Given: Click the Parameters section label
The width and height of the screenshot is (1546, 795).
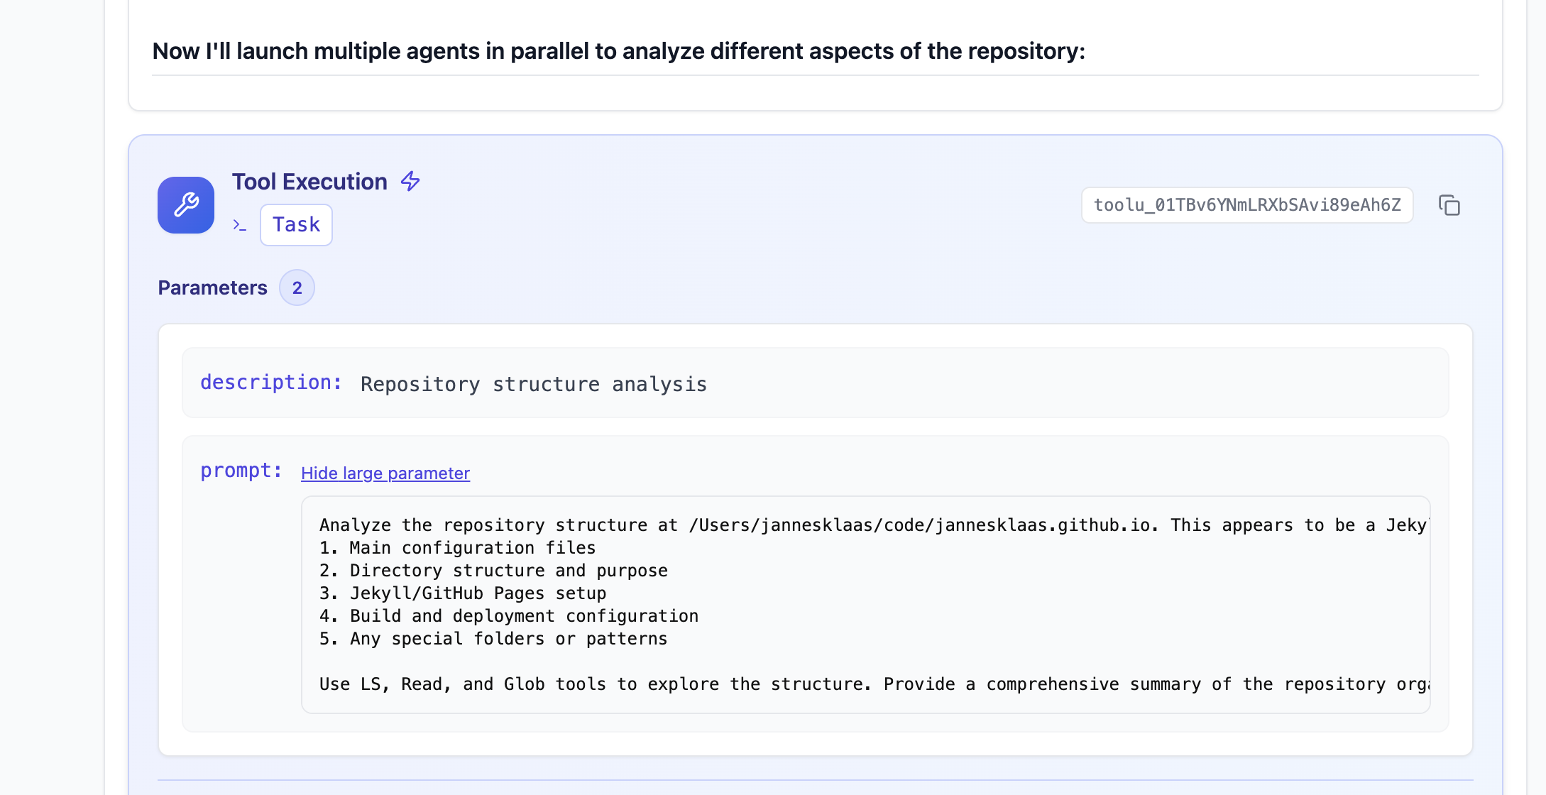Looking at the screenshot, I should pos(212,287).
